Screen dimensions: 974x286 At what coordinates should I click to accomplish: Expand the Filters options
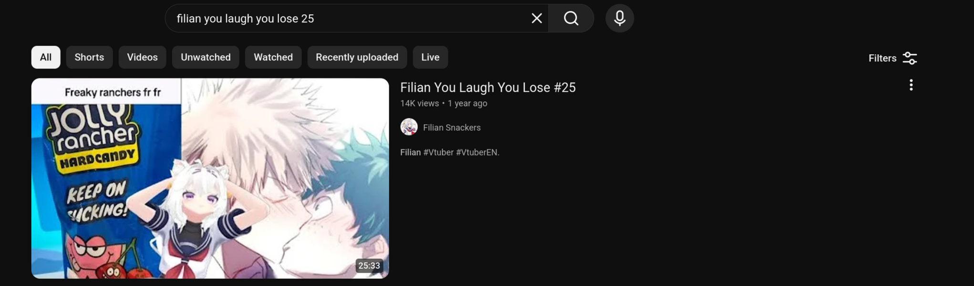point(892,58)
